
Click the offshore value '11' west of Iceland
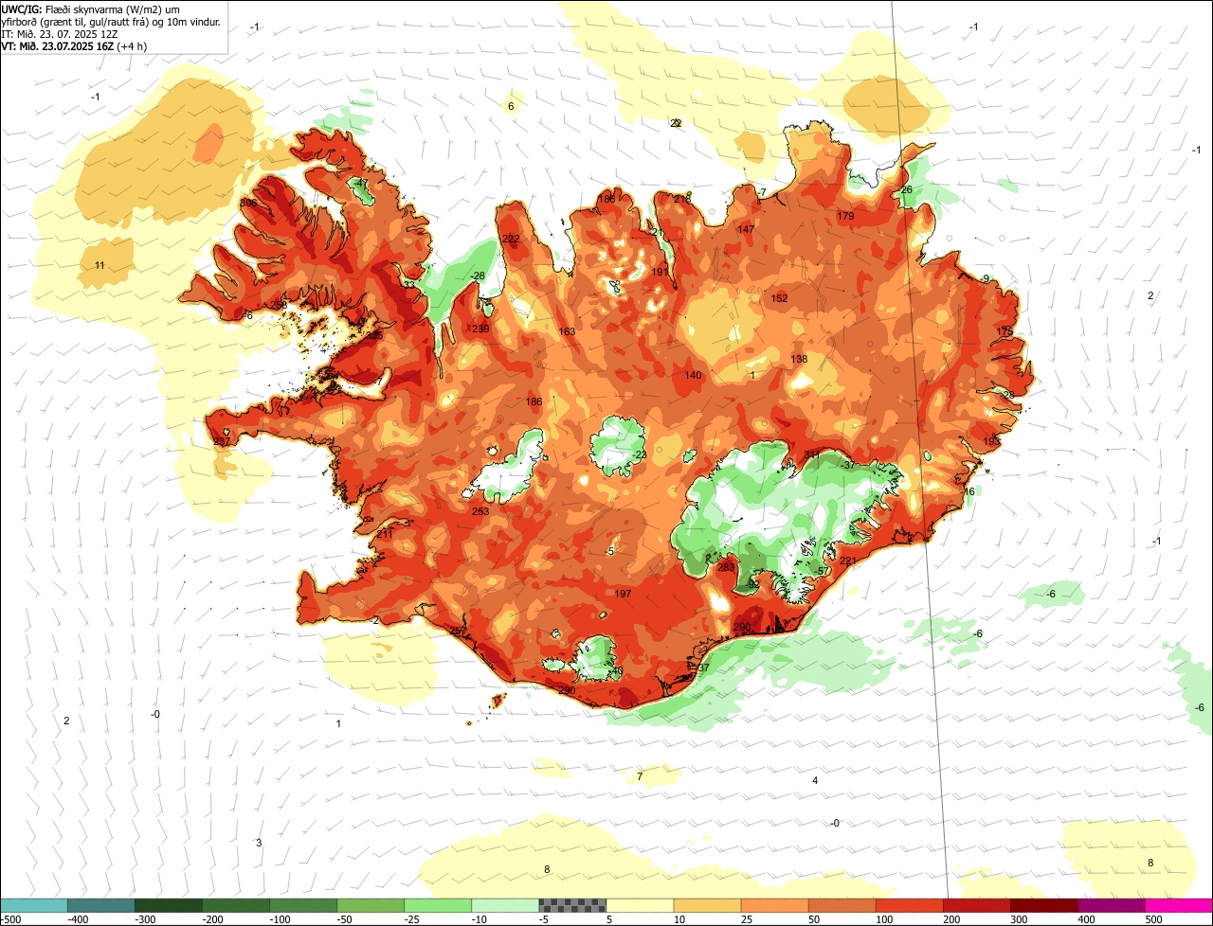[100, 265]
